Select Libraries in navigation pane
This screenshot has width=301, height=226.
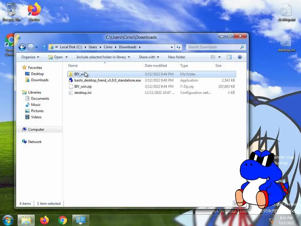35,92
